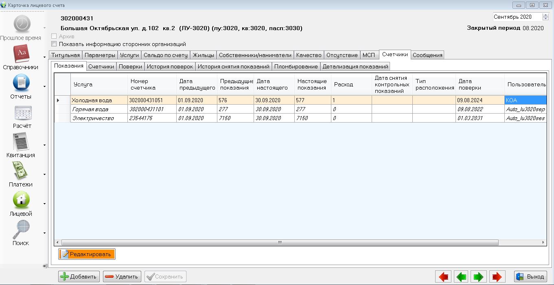554x285 pixels.
Task: Go to previous record with left green arrow
Action: pyautogui.click(x=461, y=277)
